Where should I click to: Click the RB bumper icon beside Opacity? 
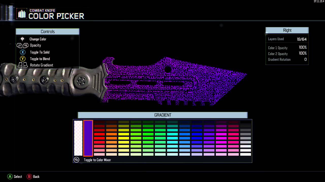tap(26, 45)
